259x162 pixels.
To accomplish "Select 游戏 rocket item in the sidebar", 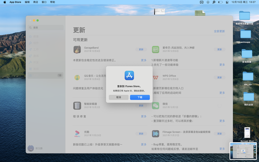I will tap(45, 56).
